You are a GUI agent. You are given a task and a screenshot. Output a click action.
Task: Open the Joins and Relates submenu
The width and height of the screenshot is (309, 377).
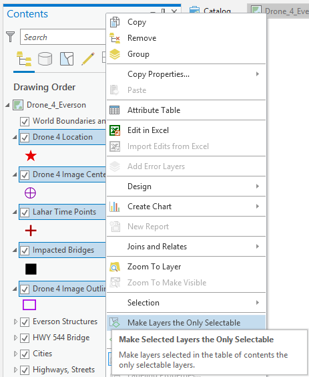[x=186, y=247]
